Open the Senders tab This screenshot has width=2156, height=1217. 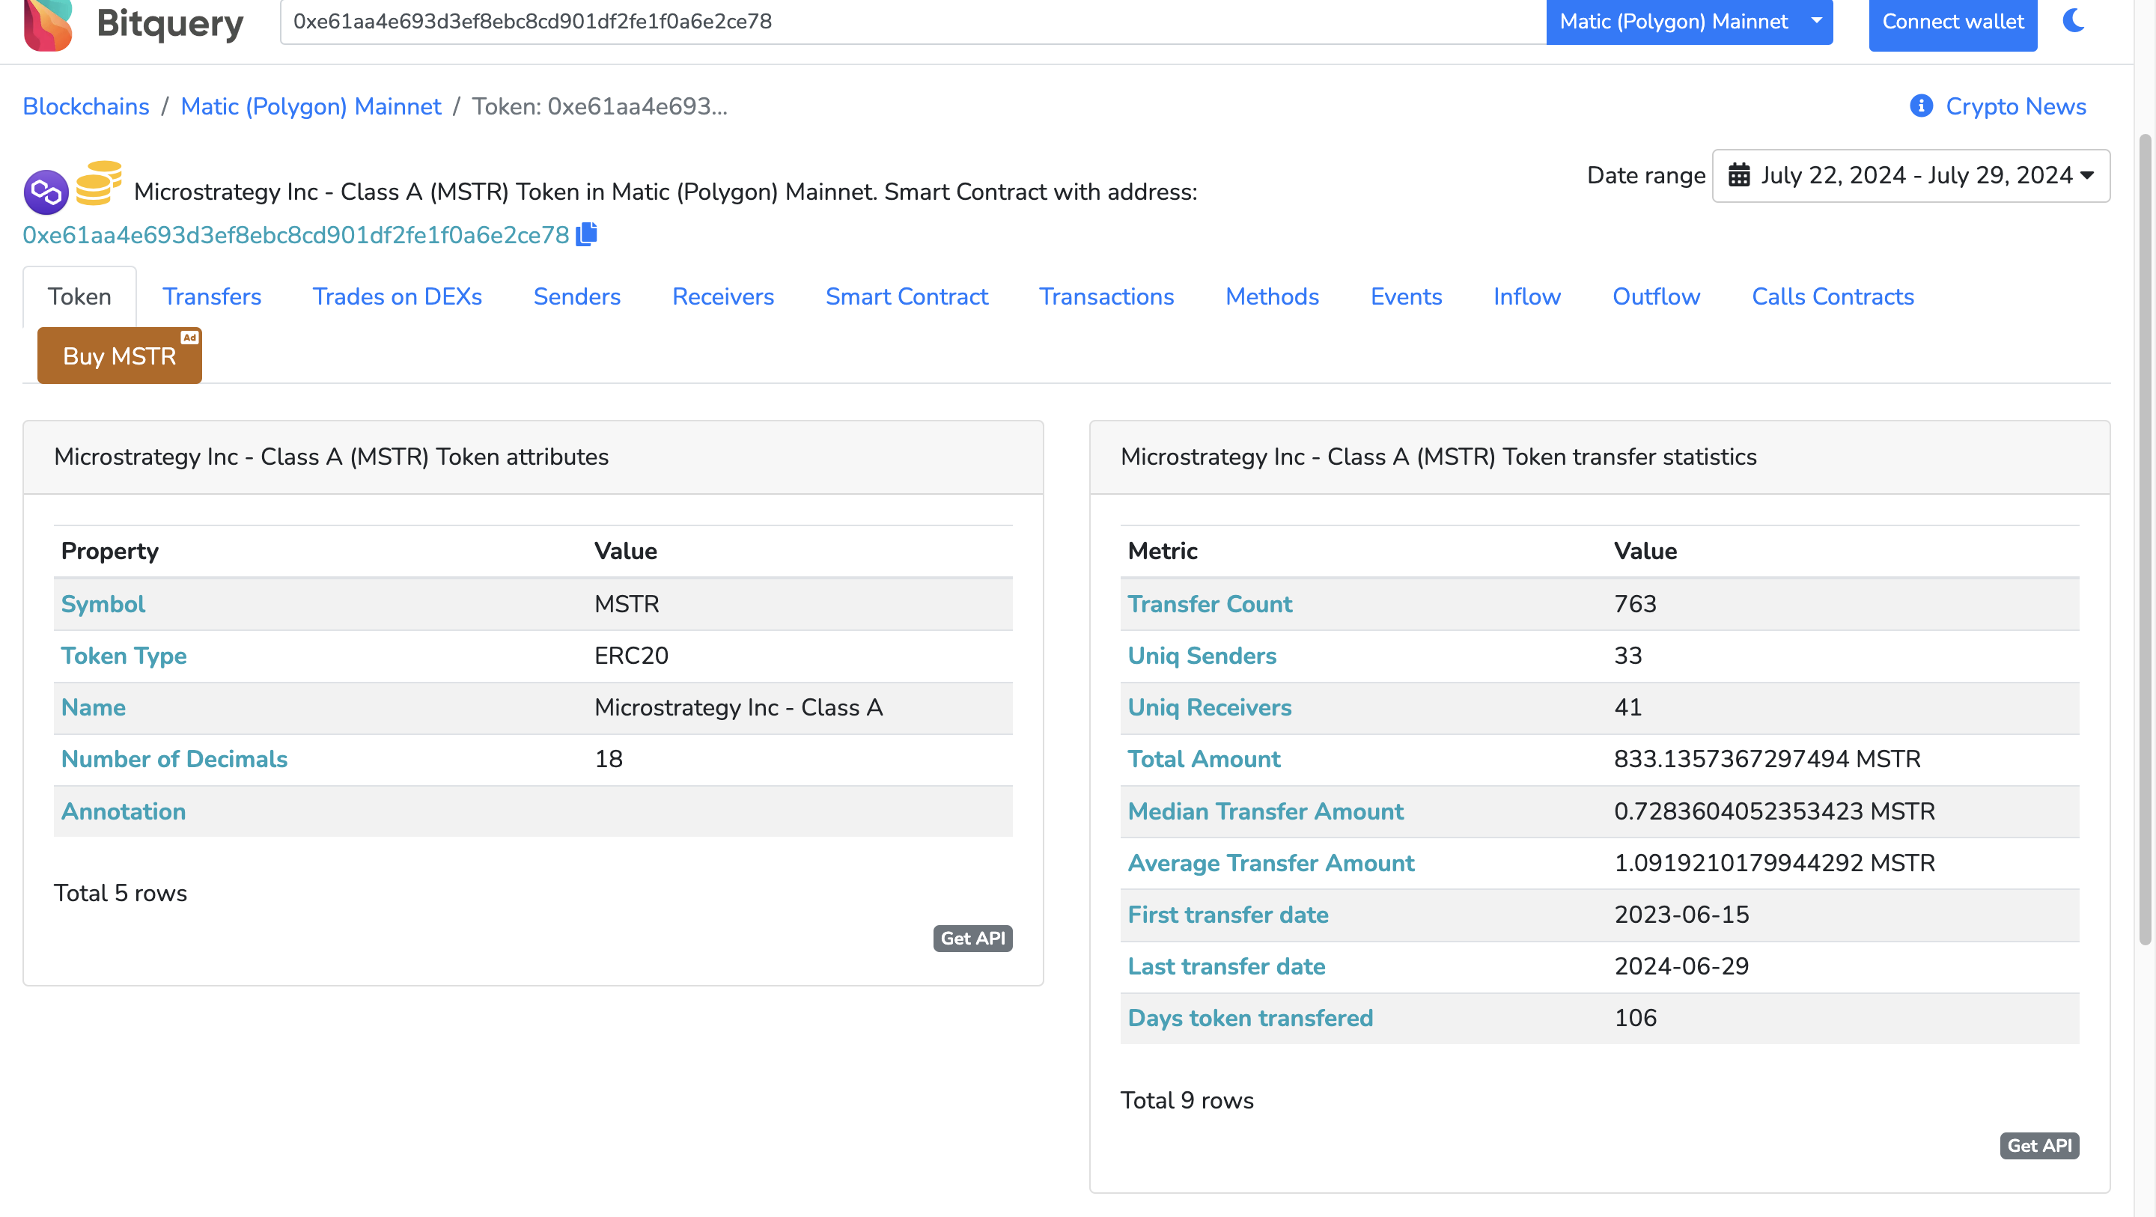(x=576, y=296)
